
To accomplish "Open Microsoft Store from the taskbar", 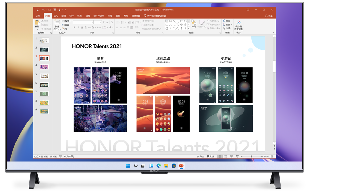I will [x=173, y=166].
